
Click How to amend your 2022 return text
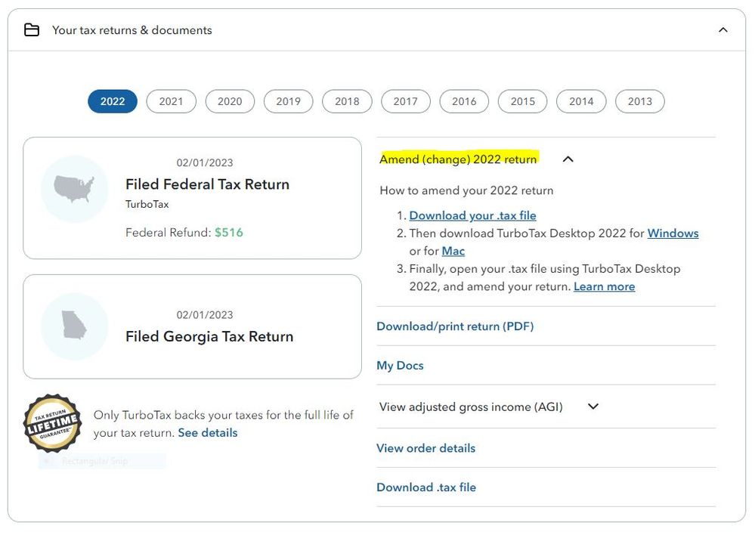[x=466, y=190]
